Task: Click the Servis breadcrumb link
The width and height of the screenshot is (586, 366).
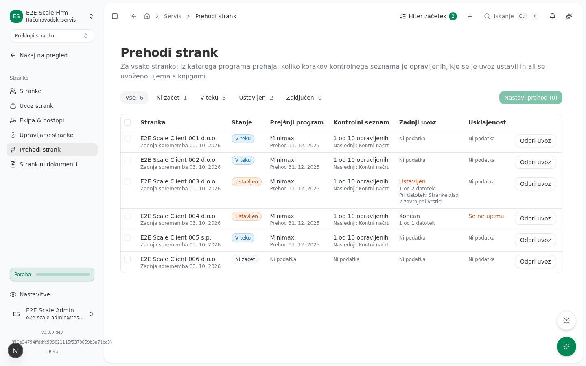Action: point(173,16)
